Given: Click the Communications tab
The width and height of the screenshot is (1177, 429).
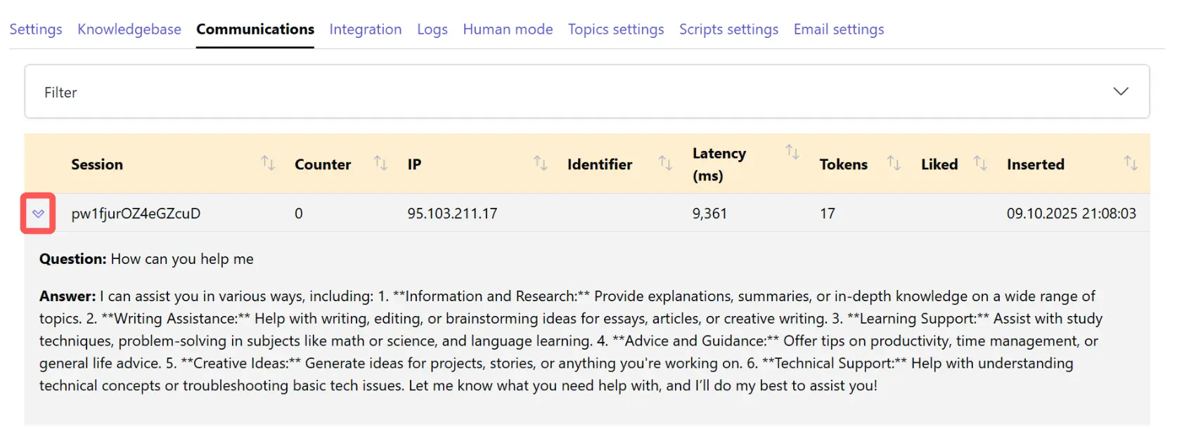Looking at the screenshot, I should point(255,29).
